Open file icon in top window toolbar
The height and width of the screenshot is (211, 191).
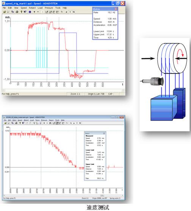click(5, 12)
